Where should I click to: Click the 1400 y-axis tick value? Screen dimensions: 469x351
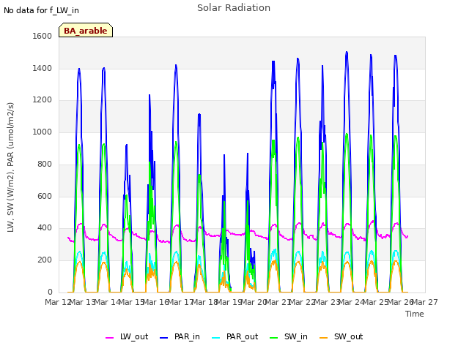pyautogui.click(x=43, y=68)
